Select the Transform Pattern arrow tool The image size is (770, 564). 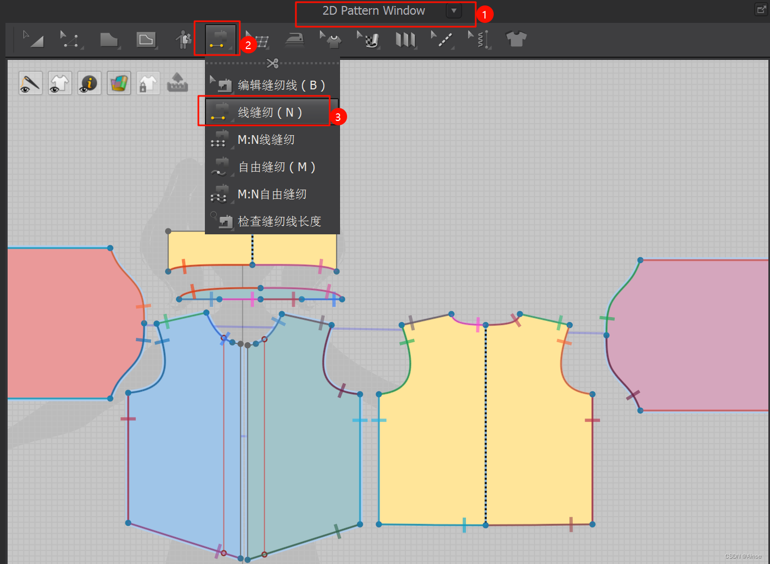click(x=33, y=39)
